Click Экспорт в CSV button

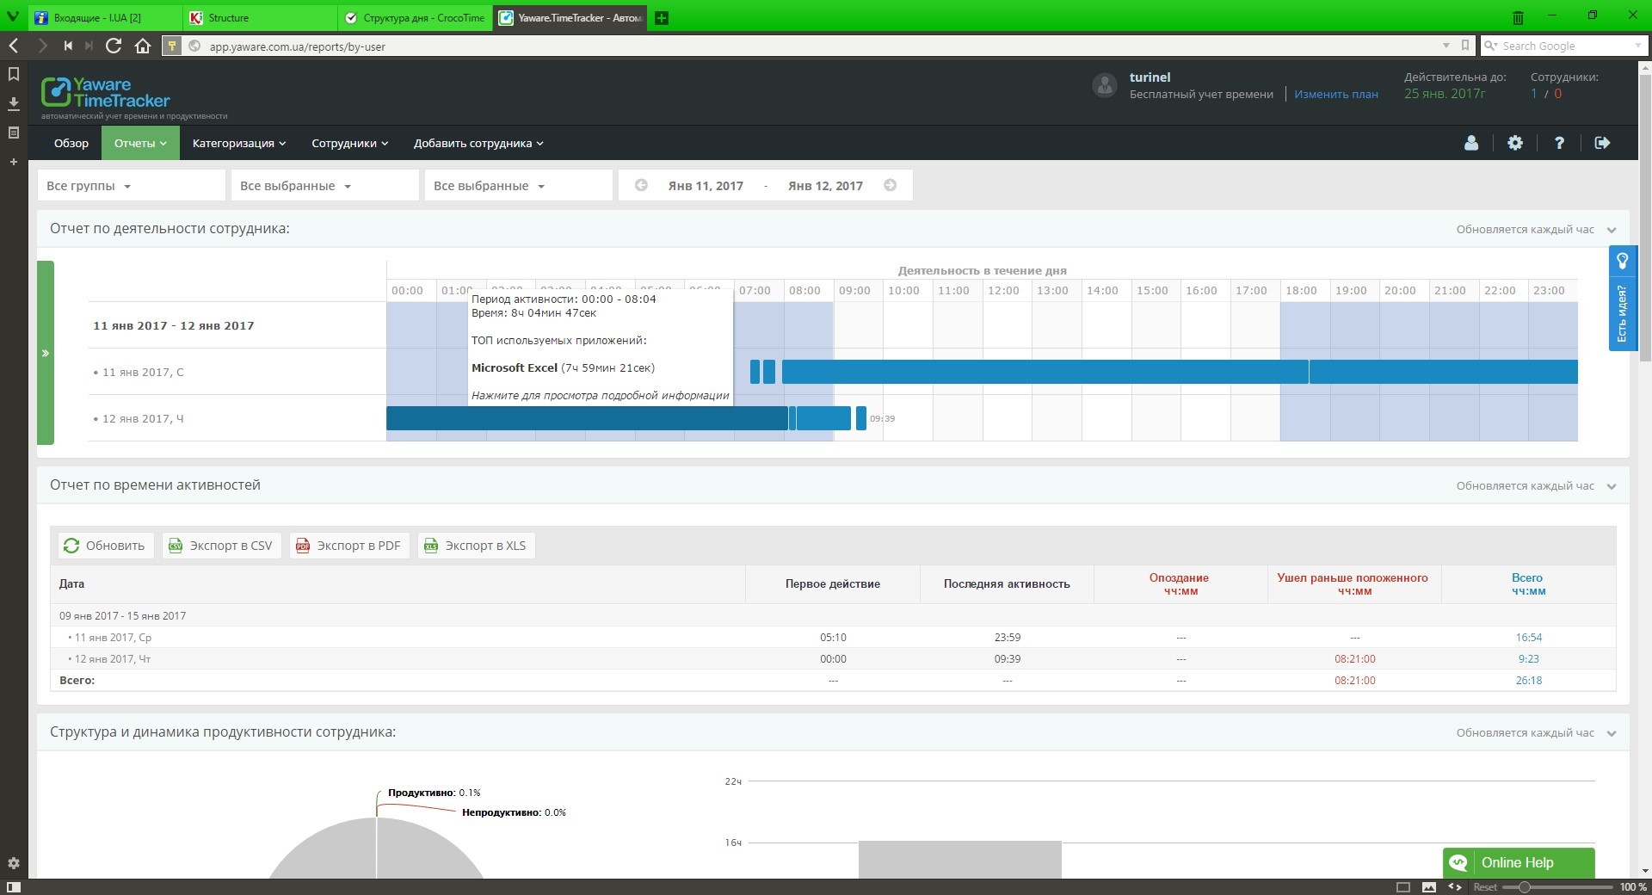pos(222,546)
